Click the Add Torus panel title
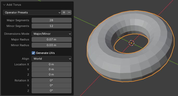178x96 pixels. (14, 5)
